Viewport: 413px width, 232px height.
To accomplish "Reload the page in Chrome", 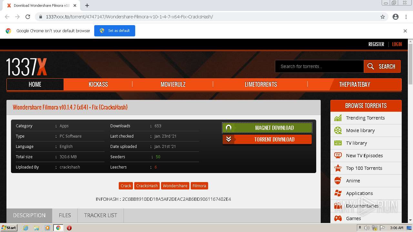I will pyautogui.click(x=28, y=17).
